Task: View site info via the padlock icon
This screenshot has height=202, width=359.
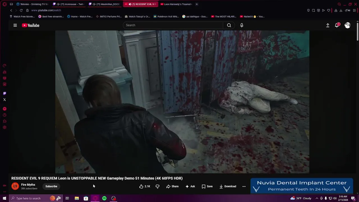Action: pyautogui.click(x=27, y=10)
